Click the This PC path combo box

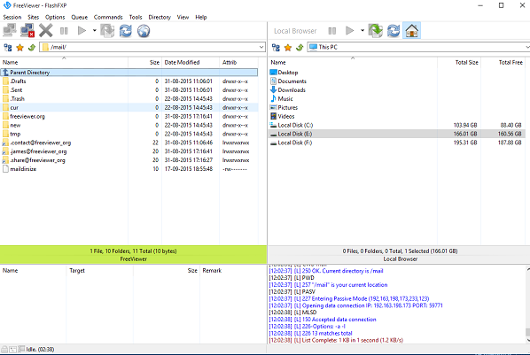tap(418, 47)
